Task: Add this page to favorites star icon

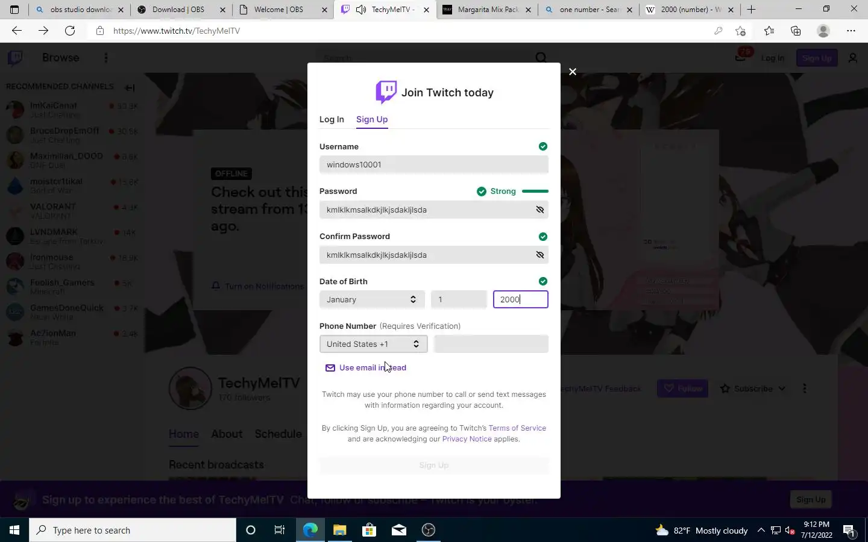Action: (740, 31)
